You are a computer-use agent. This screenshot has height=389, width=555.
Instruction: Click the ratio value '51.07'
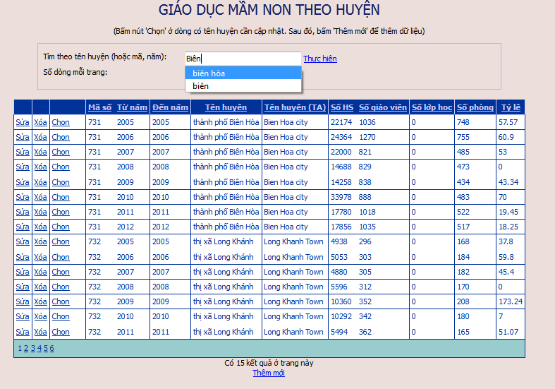(508, 332)
